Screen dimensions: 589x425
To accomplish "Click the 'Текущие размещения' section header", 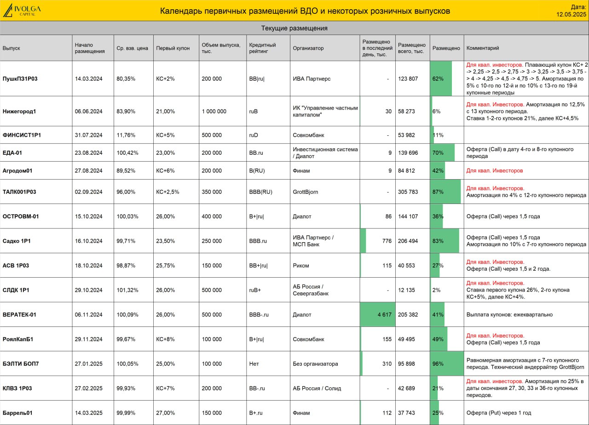I will coord(294,28).
